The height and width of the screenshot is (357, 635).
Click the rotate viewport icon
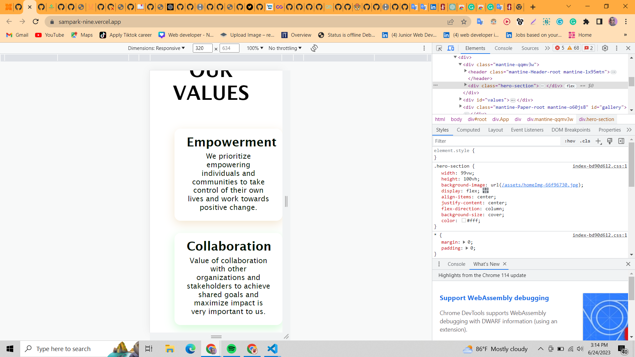314,48
